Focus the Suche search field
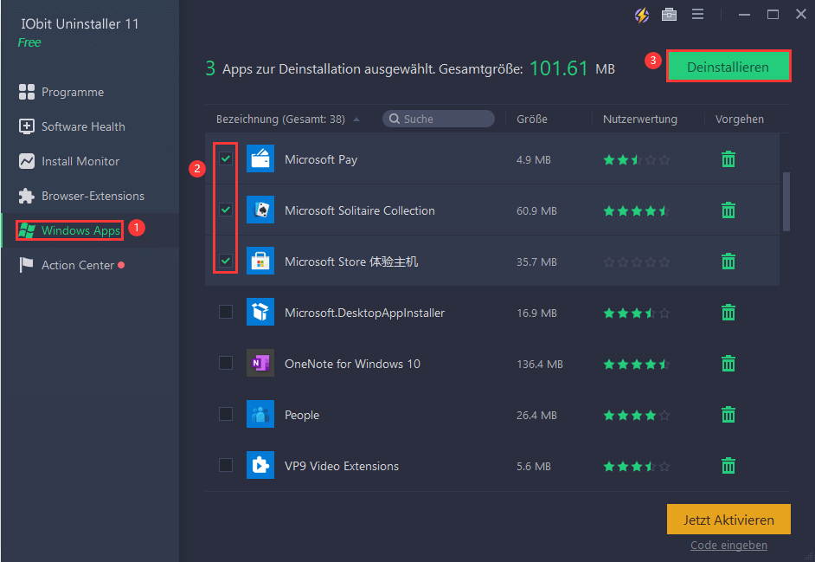Screen dimensions: 815x562 point(439,119)
